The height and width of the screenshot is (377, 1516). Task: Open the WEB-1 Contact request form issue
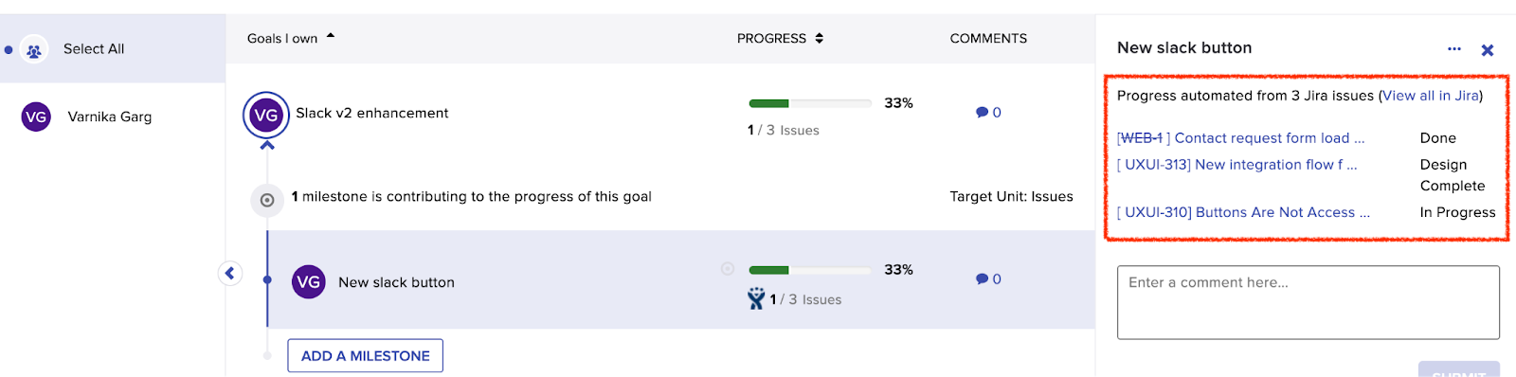pyautogui.click(x=1241, y=137)
